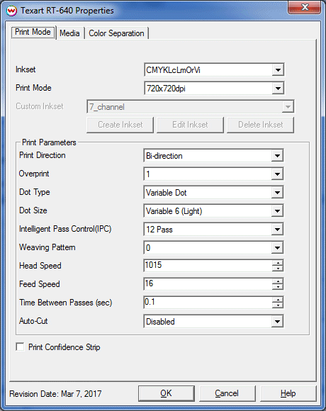Viewport: 326px width, 411px height.
Task: Expand the Dot Size dropdown
Action: pos(277,211)
